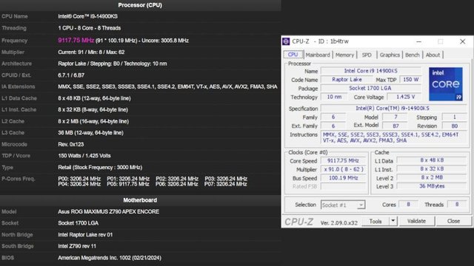This screenshot has width=474, height=266.
Task: Close CPU-Z window with the X icon
Action: click(462, 41)
